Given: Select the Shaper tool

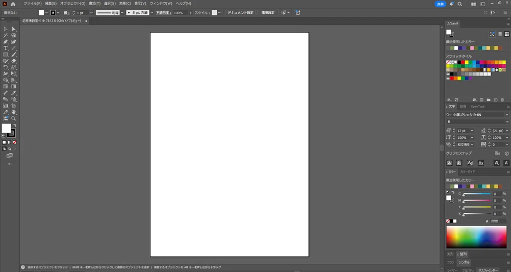Looking at the screenshot, I should pos(6,61).
